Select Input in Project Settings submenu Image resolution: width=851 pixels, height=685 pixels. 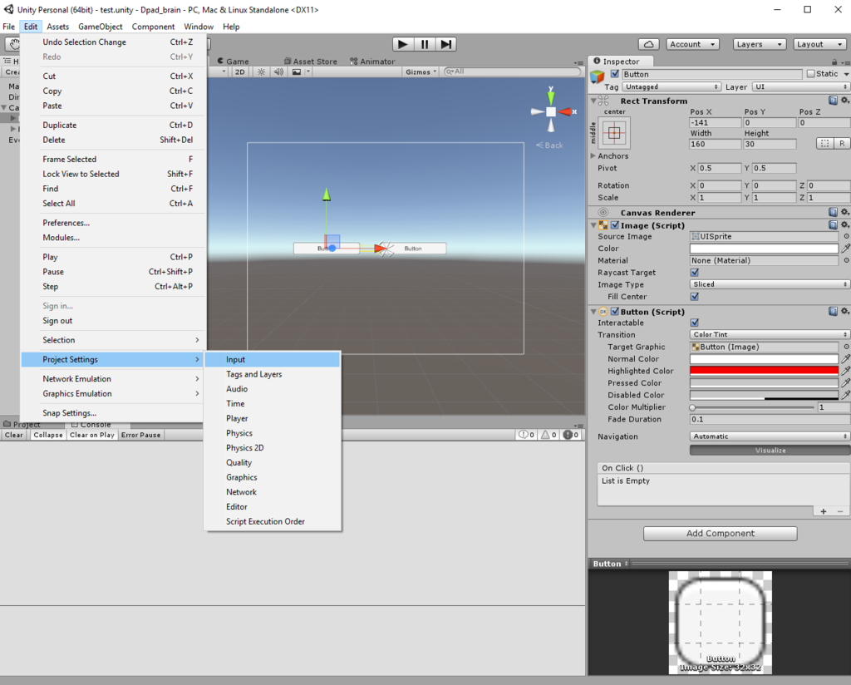(273, 359)
